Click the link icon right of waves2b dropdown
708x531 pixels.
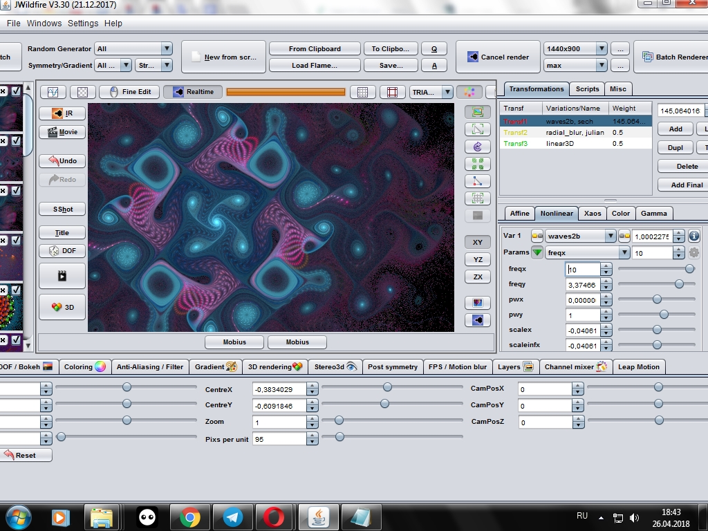tap(624, 236)
